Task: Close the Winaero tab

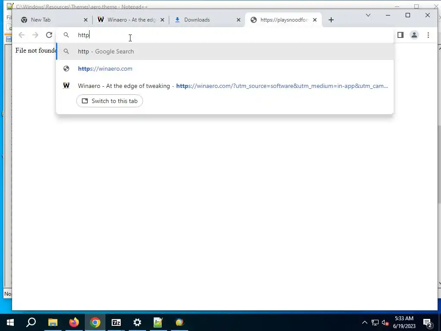Action: point(162,20)
